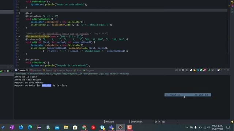
Task: Switch to Chrome on the taskbar
Action: coord(84,127)
